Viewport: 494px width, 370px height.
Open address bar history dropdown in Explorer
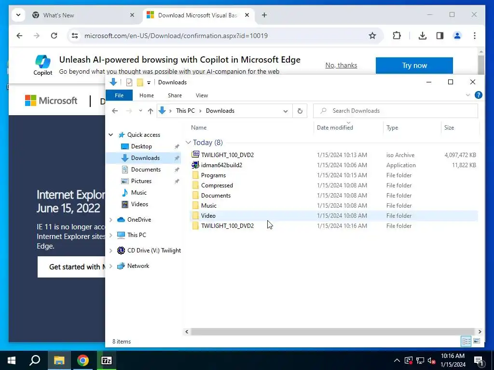click(286, 111)
